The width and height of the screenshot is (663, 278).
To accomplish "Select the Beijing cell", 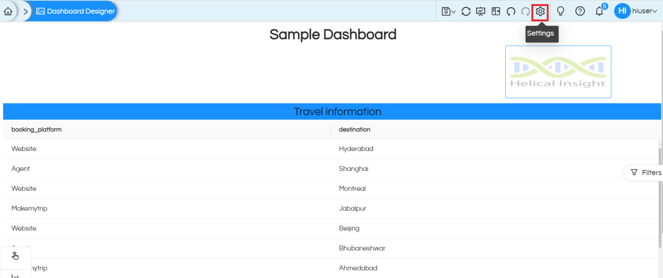I will coord(349,228).
